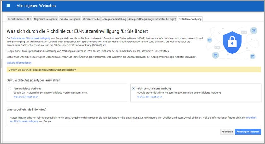Click the help question mark icon

tap(197, 38)
